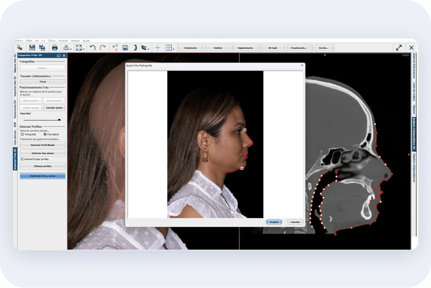This screenshot has width=431, height=288.
Task: Undo the last action
Action: coord(93,48)
